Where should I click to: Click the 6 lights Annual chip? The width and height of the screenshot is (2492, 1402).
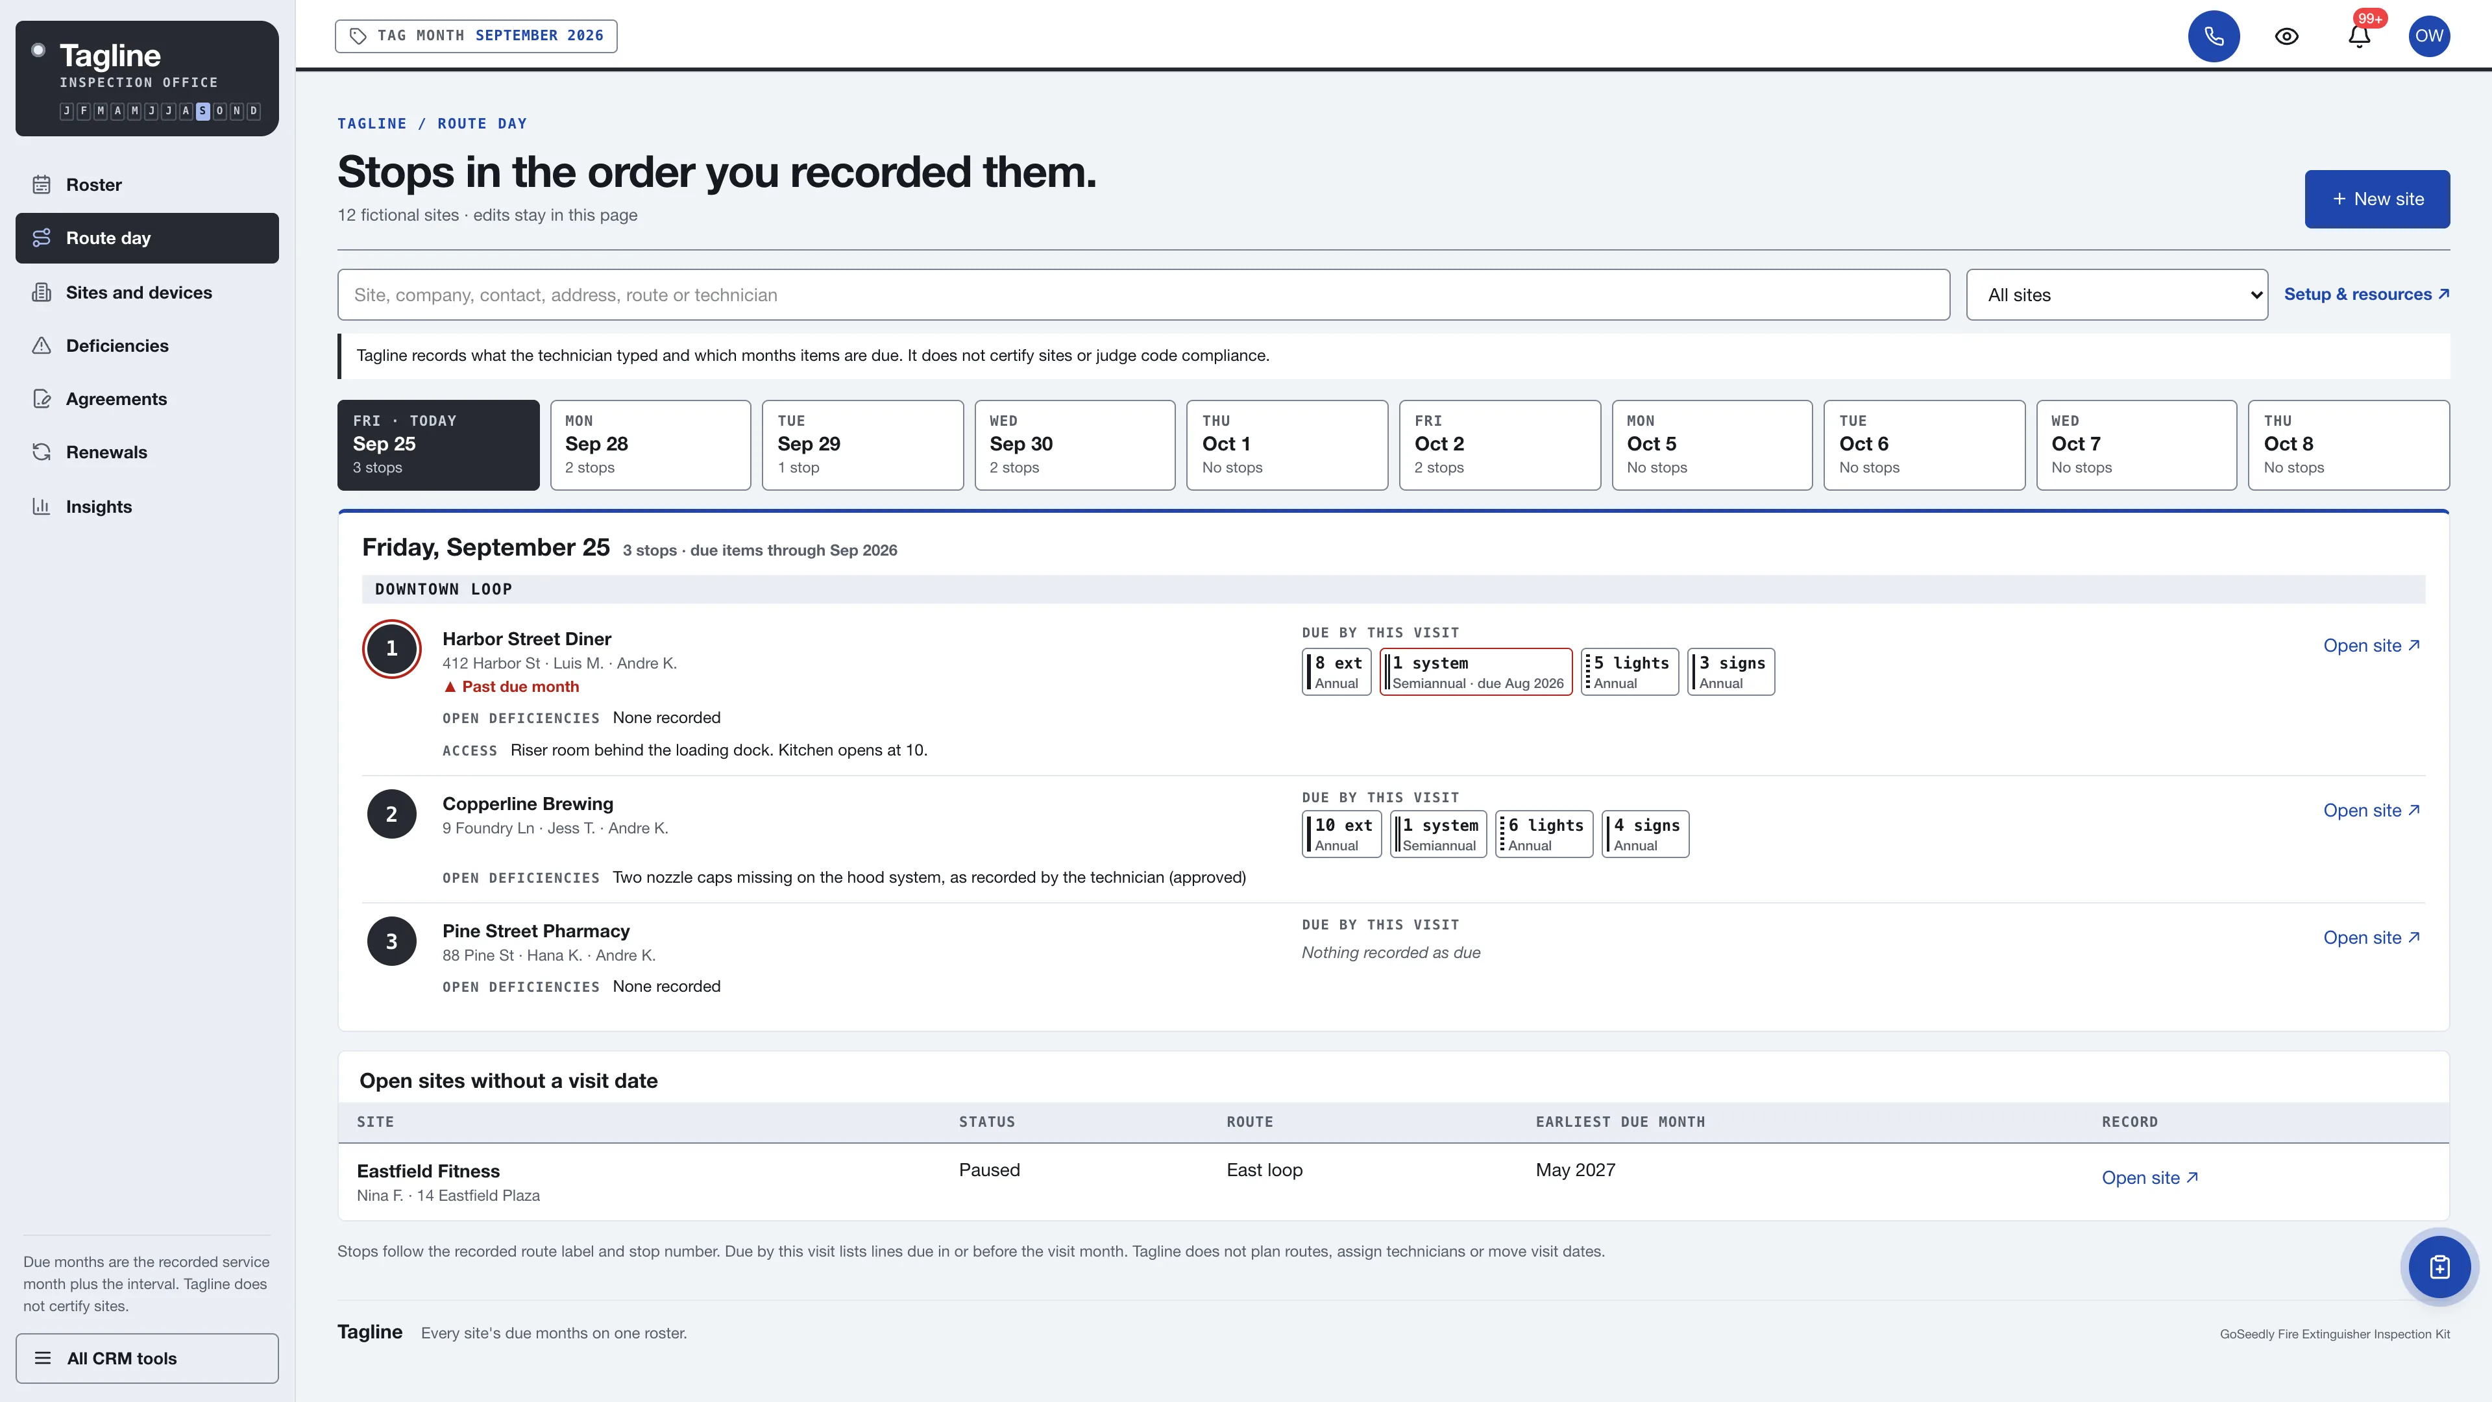[x=1543, y=834]
